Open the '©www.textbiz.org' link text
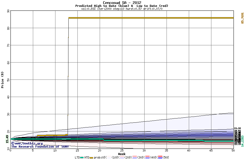Image resolution: width=244 pixels, height=159 pixels. coord(27,143)
